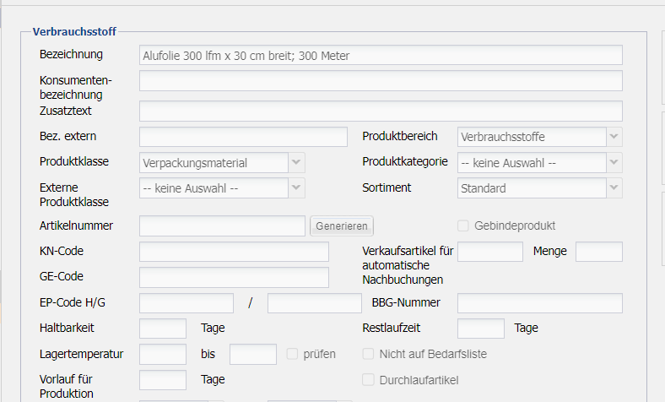Check Nicht auf Bedarfsliste option
The width and height of the screenshot is (665, 402).
(368, 354)
